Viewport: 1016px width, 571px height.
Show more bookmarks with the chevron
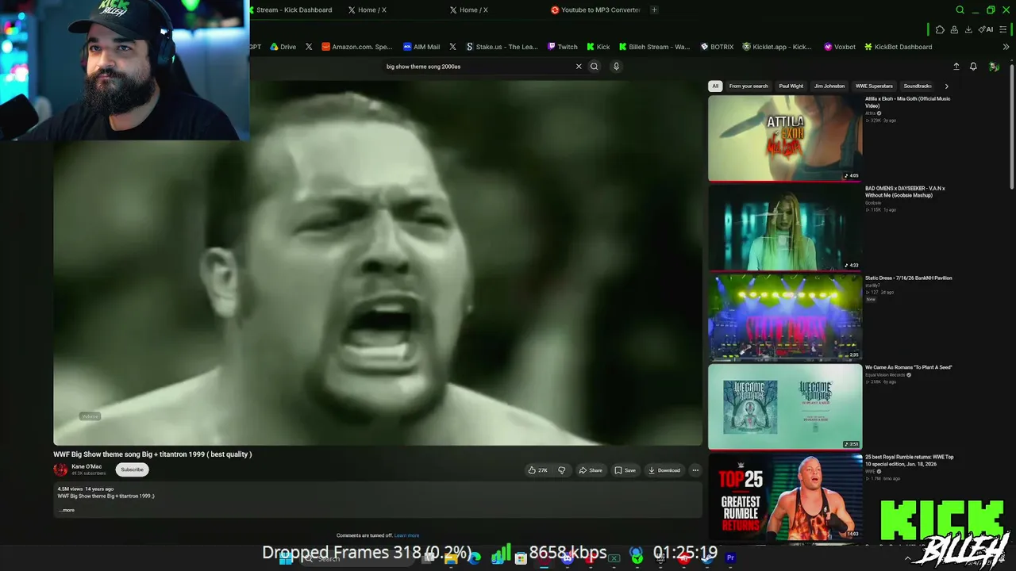coord(1006,47)
